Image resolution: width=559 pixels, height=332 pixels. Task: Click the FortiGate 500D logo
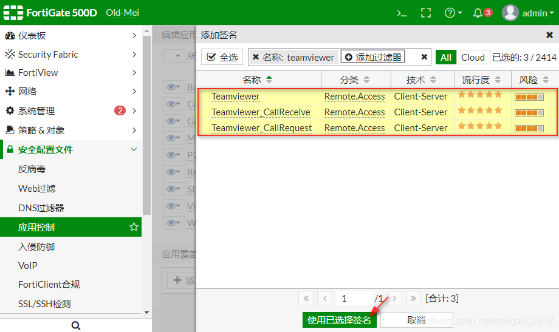coord(50,13)
